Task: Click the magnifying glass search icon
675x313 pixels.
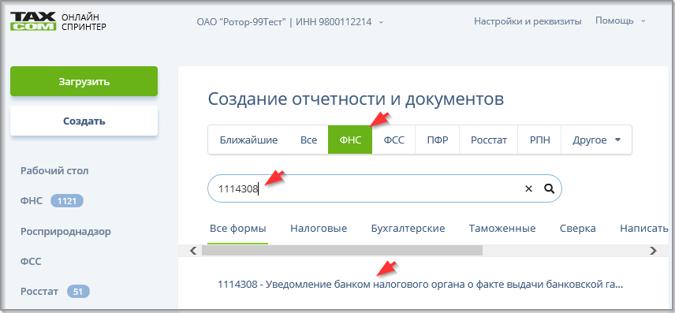Action: [549, 188]
